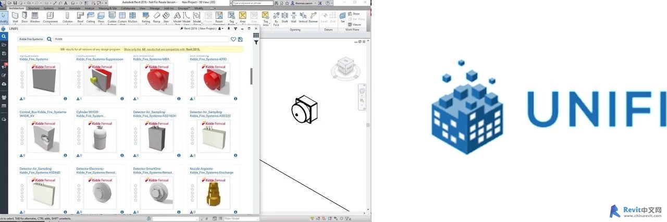This screenshot has height=222, width=667.
Task: Click the Set work plane tool
Action: [x=342, y=18]
